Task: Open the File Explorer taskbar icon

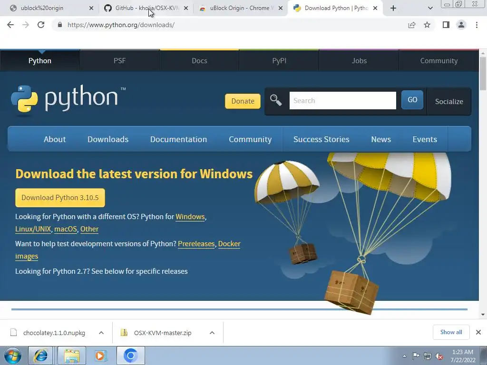Action: click(x=72, y=355)
